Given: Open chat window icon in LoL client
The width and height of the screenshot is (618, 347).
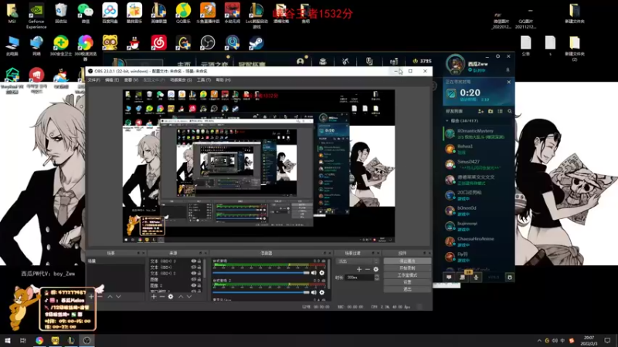Looking at the screenshot, I should click(449, 278).
